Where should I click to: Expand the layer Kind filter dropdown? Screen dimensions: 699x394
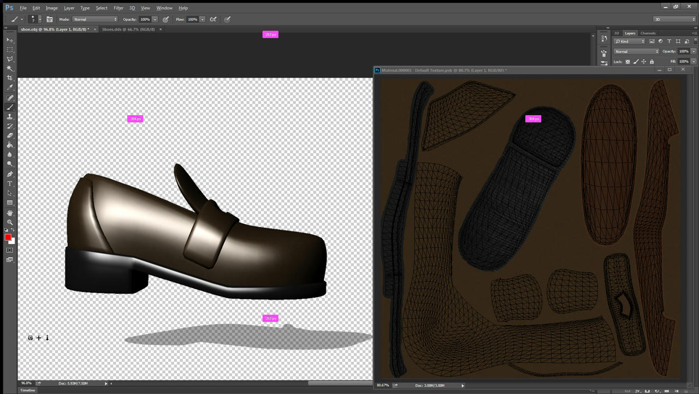(x=629, y=41)
